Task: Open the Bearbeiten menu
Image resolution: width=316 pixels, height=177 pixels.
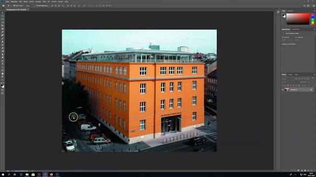Action: tap(14, 1)
